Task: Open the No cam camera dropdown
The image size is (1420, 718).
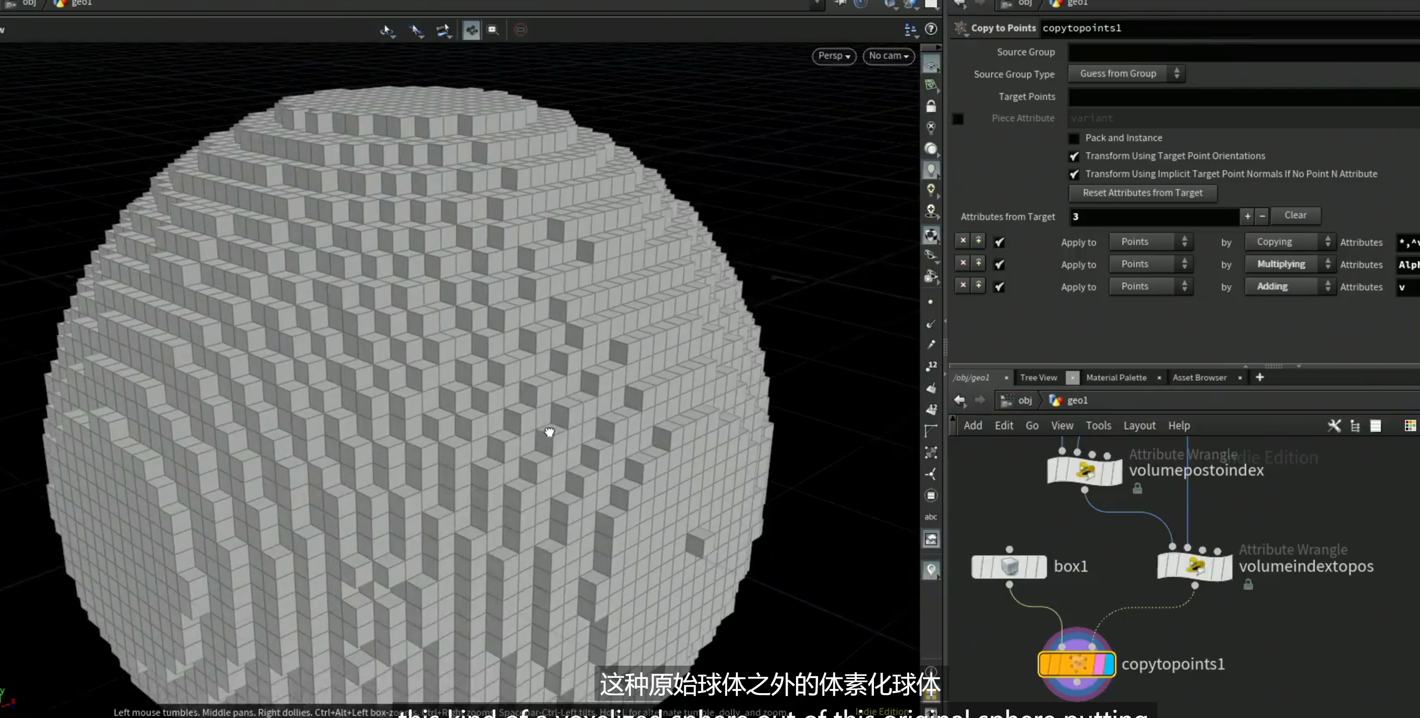Action: (x=889, y=56)
